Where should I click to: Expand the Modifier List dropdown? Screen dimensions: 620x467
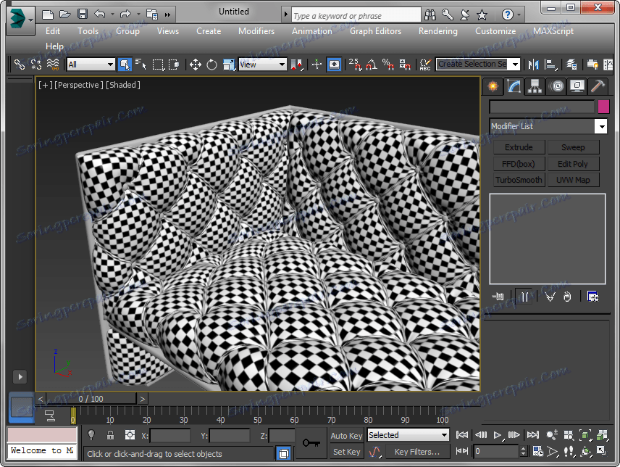click(600, 126)
